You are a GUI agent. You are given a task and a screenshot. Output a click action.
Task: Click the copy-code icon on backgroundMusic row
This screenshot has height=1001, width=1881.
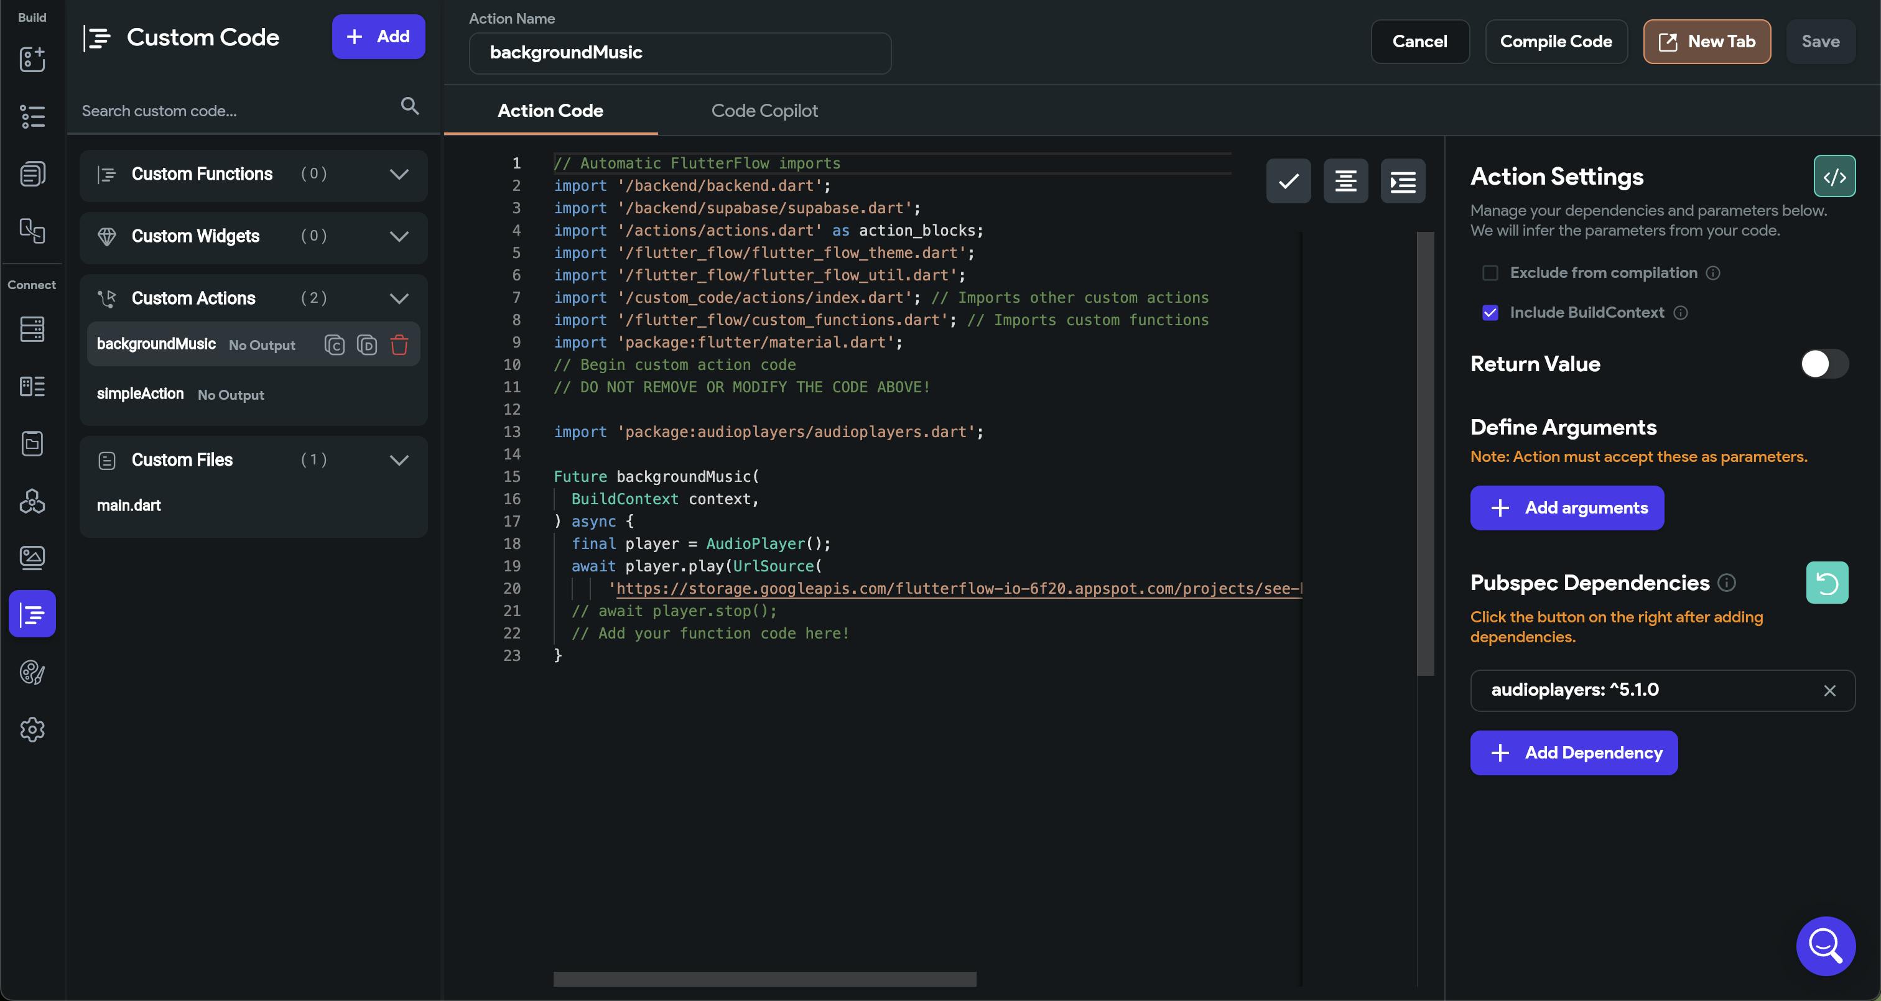click(335, 344)
